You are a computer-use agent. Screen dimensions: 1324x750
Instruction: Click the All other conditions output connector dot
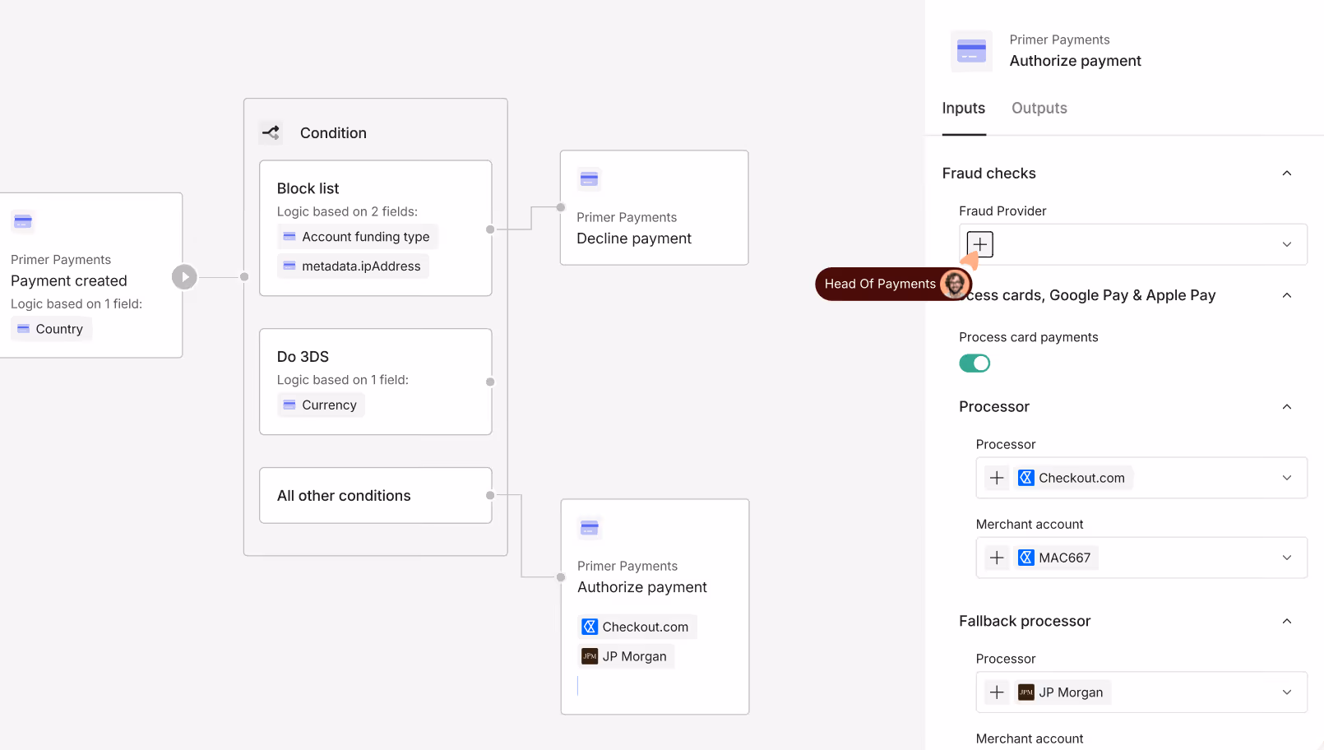point(490,495)
